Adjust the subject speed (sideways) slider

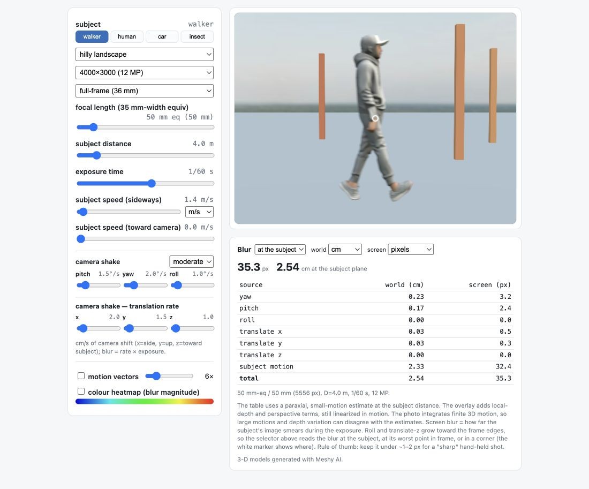click(x=129, y=212)
